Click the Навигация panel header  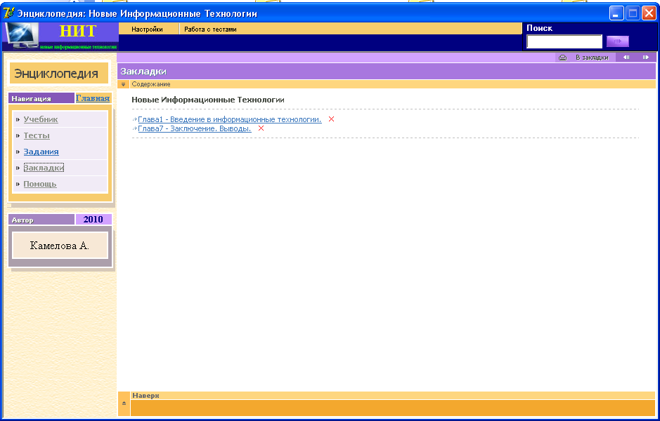point(41,98)
